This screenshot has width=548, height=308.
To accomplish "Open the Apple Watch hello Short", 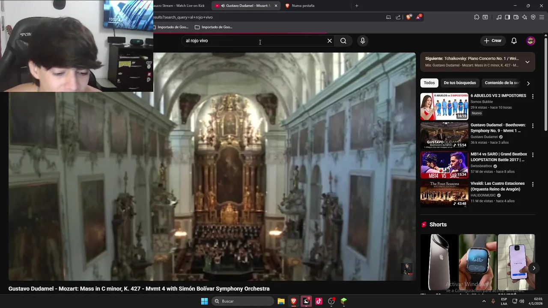I will pyautogui.click(x=477, y=262).
